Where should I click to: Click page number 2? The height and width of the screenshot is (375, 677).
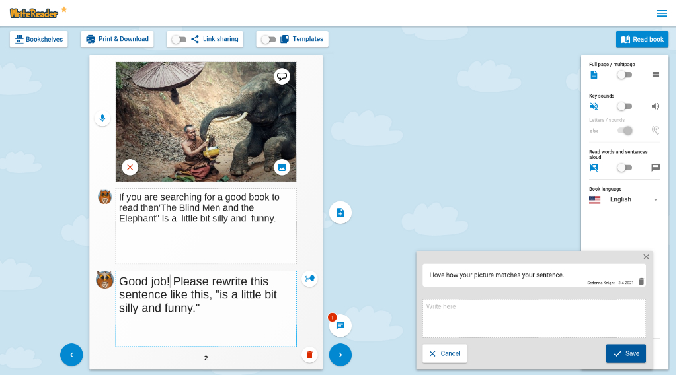(206, 358)
